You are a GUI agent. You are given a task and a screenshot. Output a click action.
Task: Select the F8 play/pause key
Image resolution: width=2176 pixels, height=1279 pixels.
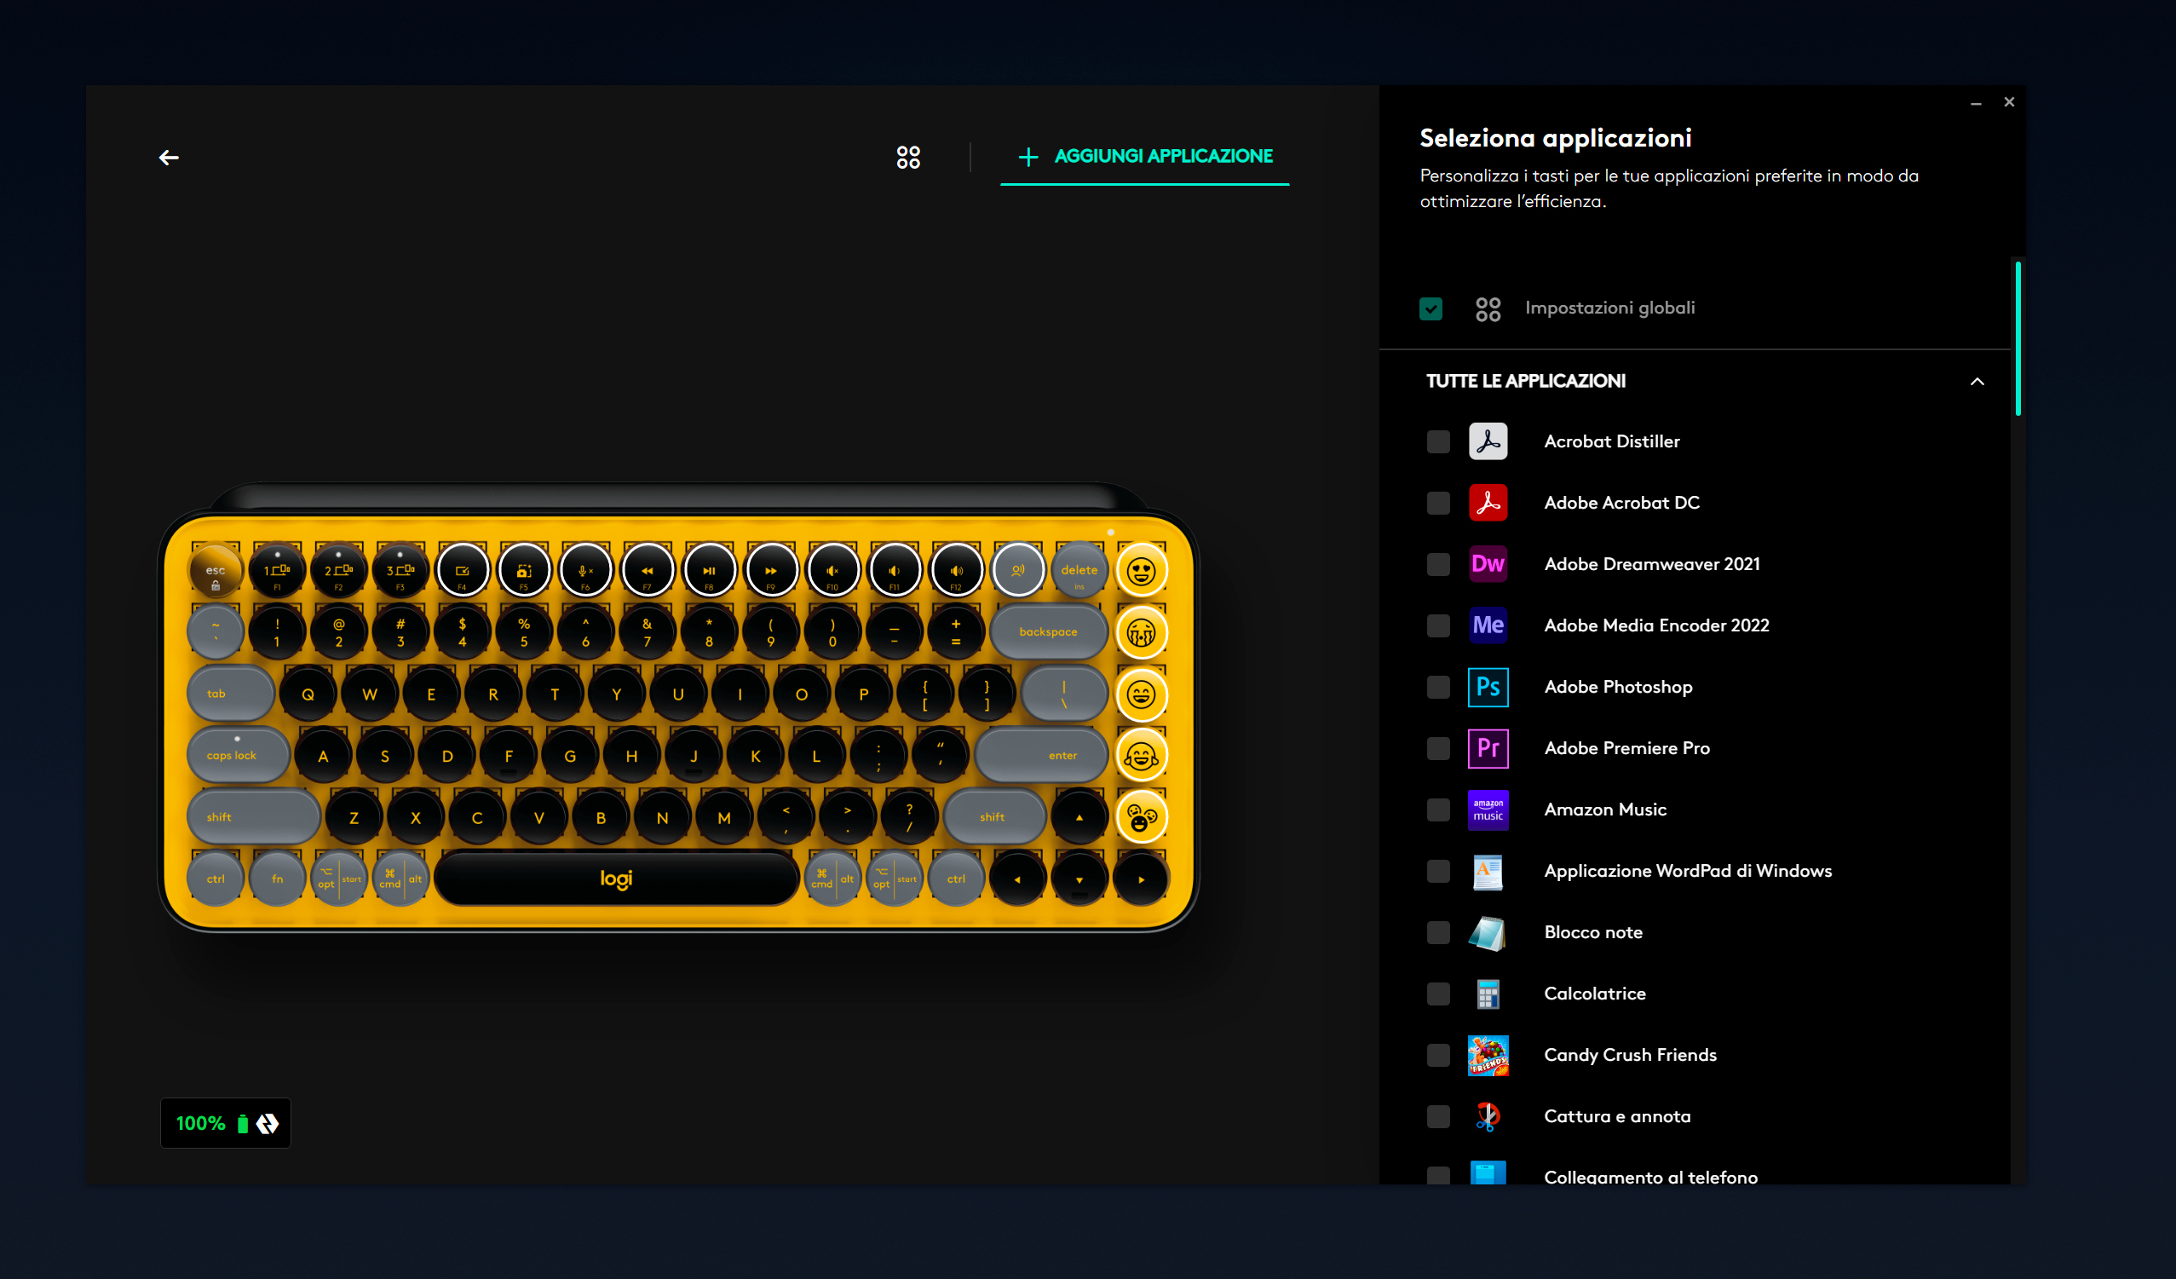point(709,570)
